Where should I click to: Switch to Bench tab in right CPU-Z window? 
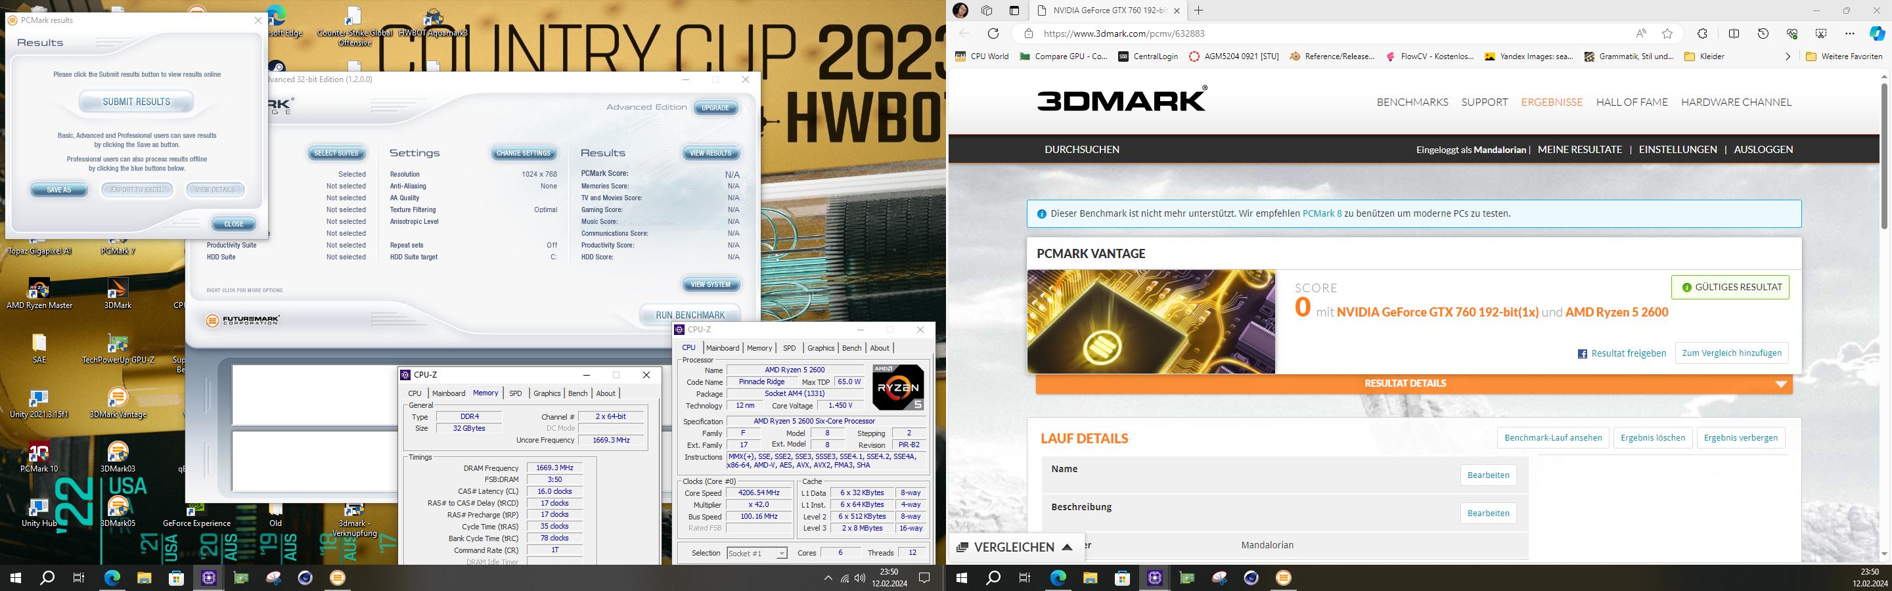pos(851,348)
